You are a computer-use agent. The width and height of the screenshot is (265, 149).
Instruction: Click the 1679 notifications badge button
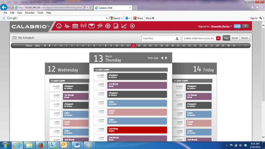coord(237,26)
